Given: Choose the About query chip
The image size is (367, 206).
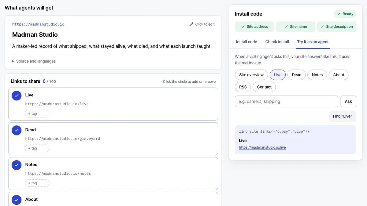Looking at the screenshot, I should [x=339, y=75].
